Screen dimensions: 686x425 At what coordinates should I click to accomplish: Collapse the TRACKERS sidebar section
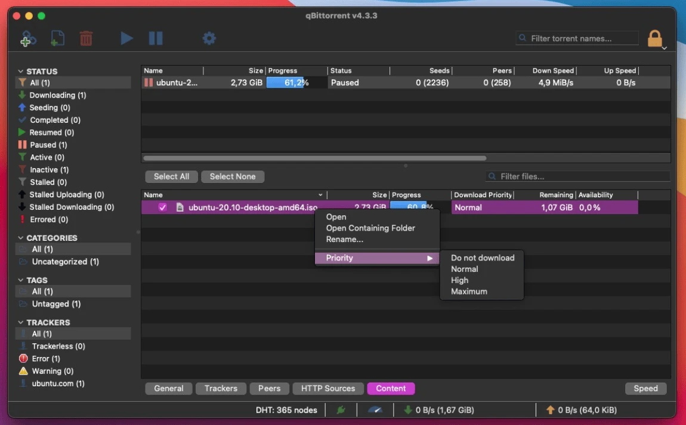click(x=21, y=322)
